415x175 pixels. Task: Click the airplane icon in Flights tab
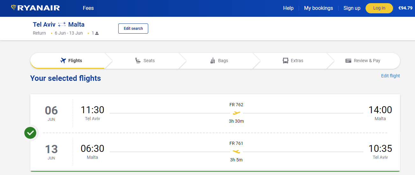coord(63,61)
